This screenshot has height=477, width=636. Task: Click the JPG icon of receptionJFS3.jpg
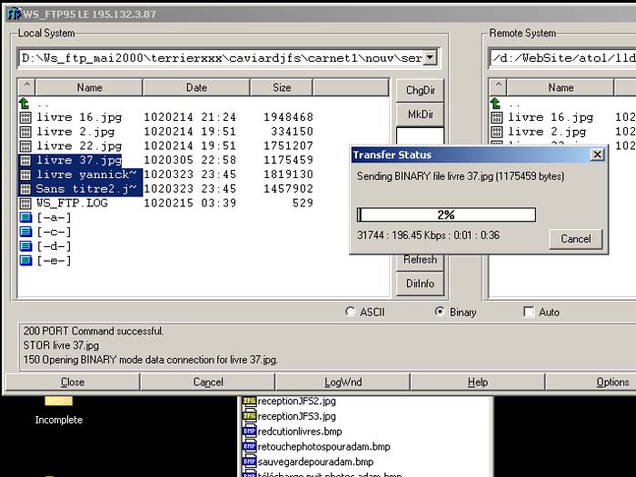pos(250,416)
